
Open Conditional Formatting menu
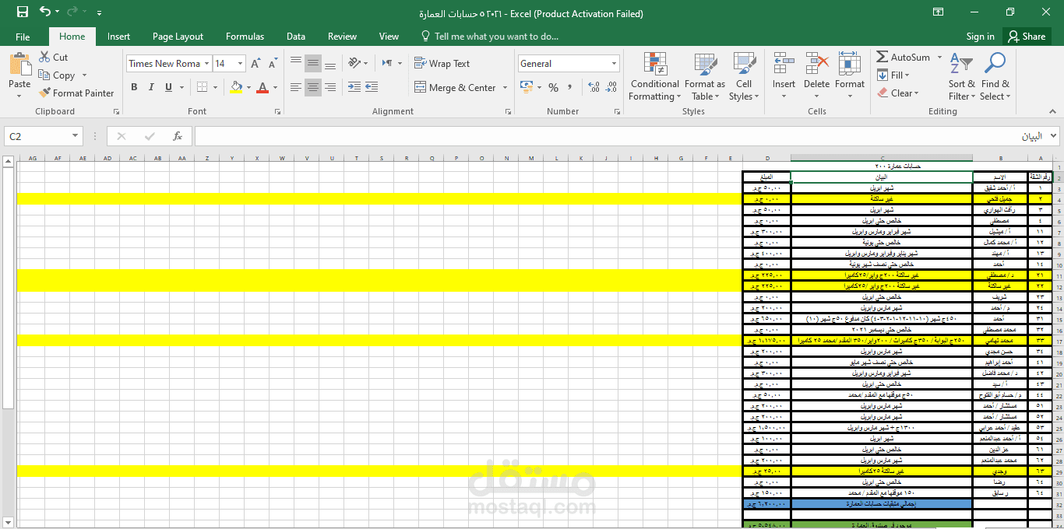[654, 77]
